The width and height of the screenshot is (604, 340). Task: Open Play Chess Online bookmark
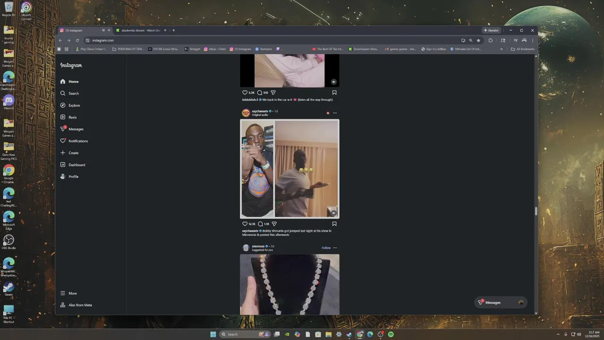click(x=91, y=49)
